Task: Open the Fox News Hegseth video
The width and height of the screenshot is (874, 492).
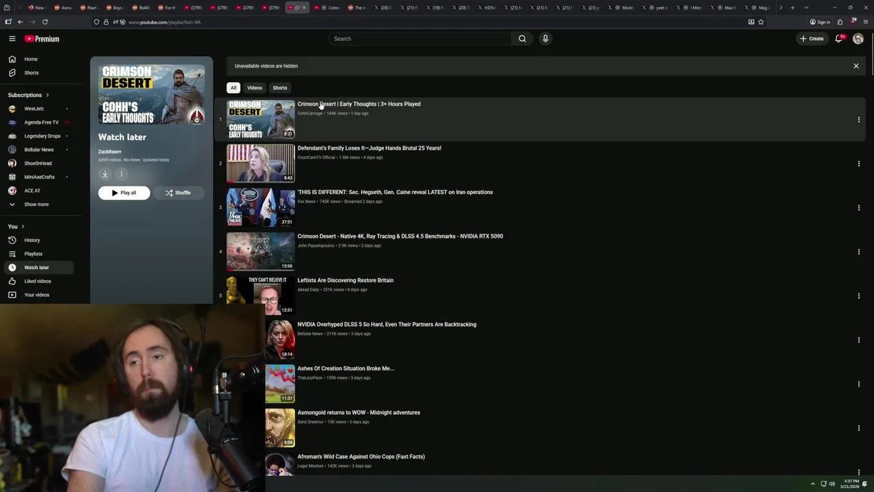Action: tap(395, 193)
